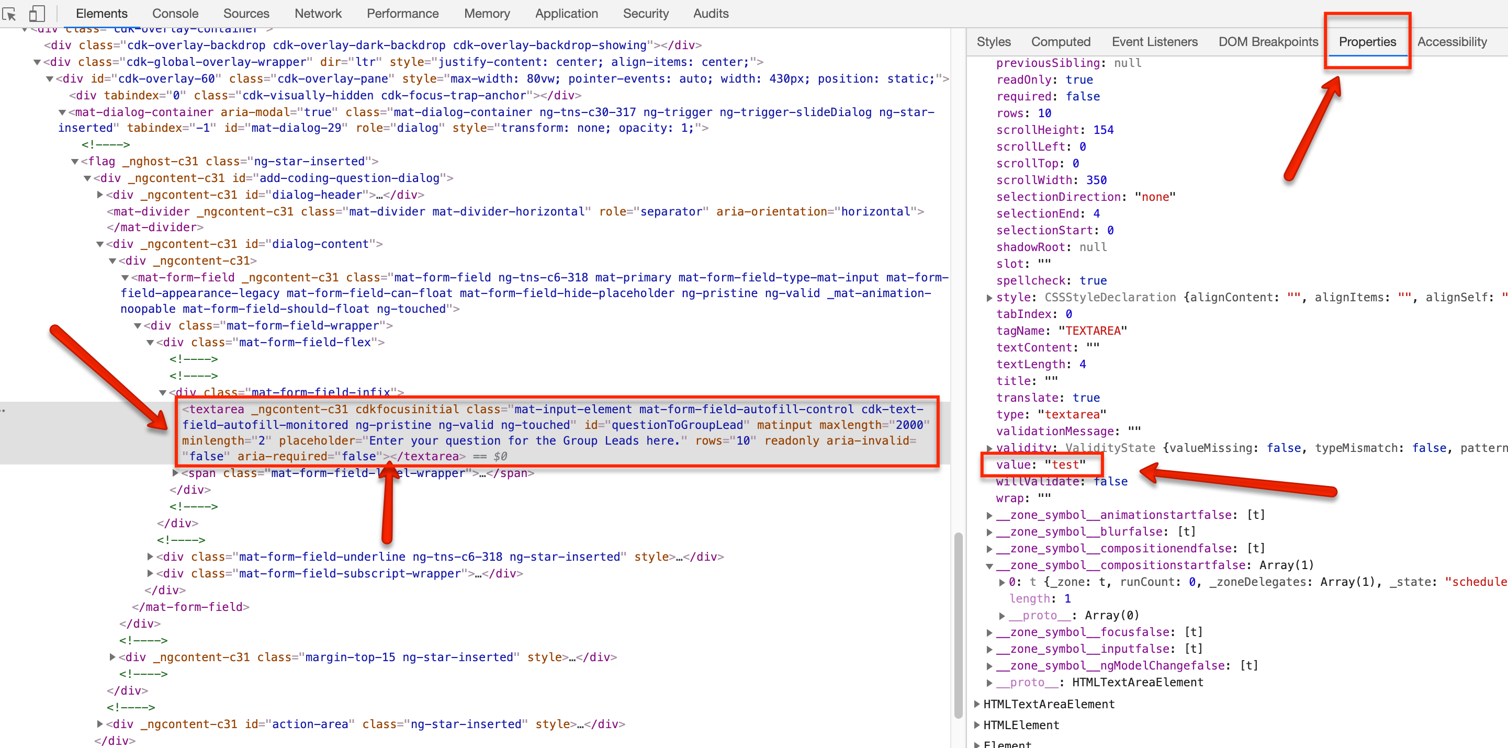1508x748 pixels.
Task: Open the Computed tab
Action: point(1061,41)
